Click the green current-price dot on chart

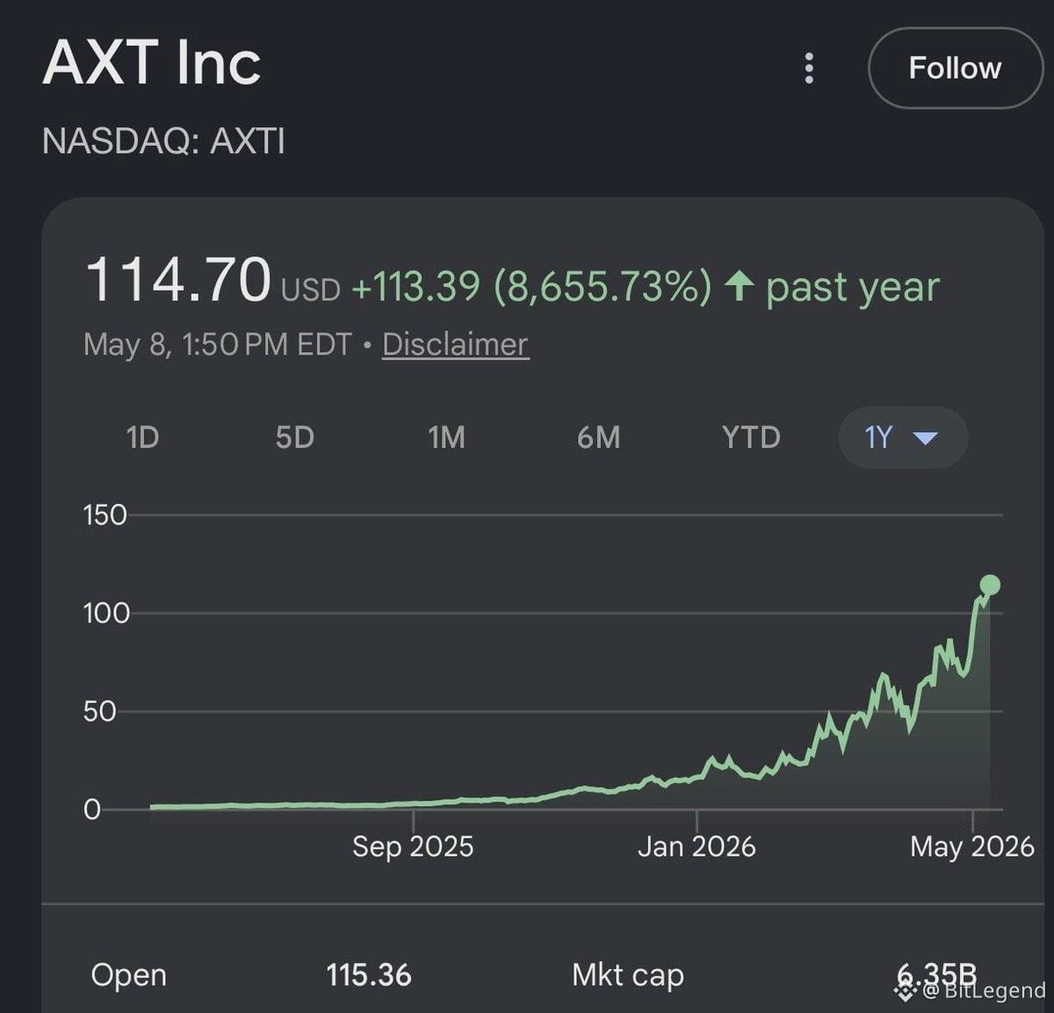(x=990, y=586)
